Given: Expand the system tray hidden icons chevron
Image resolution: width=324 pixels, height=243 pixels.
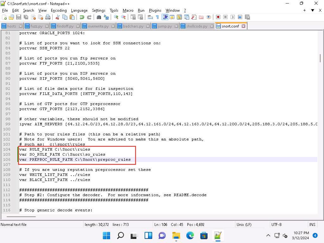Looking at the screenshot, I should tap(268, 235).
